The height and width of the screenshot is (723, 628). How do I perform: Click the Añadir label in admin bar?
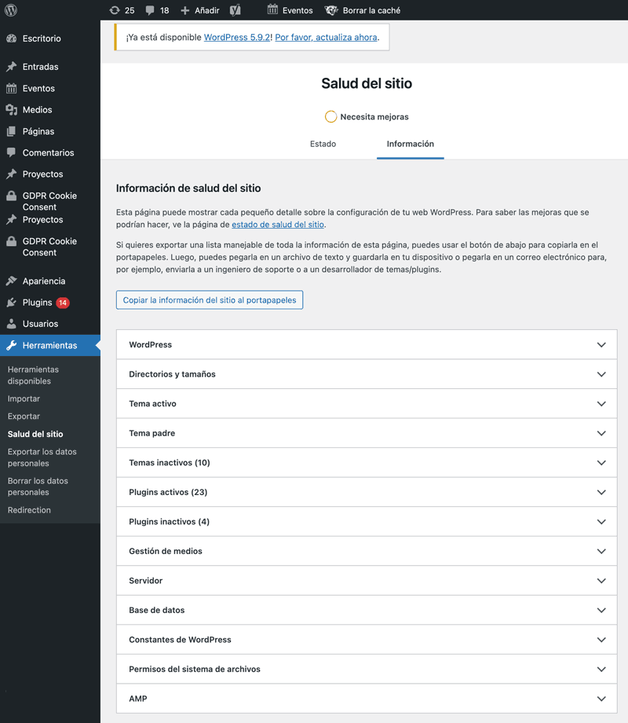pyautogui.click(x=207, y=10)
